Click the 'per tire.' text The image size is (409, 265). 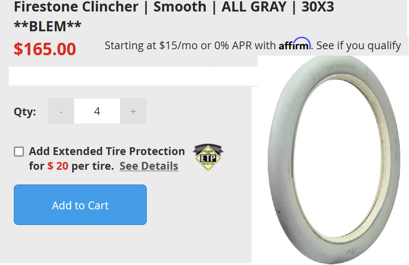[x=92, y=166]
